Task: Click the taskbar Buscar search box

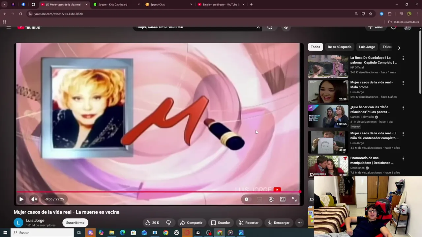Action: coord(42,233)
